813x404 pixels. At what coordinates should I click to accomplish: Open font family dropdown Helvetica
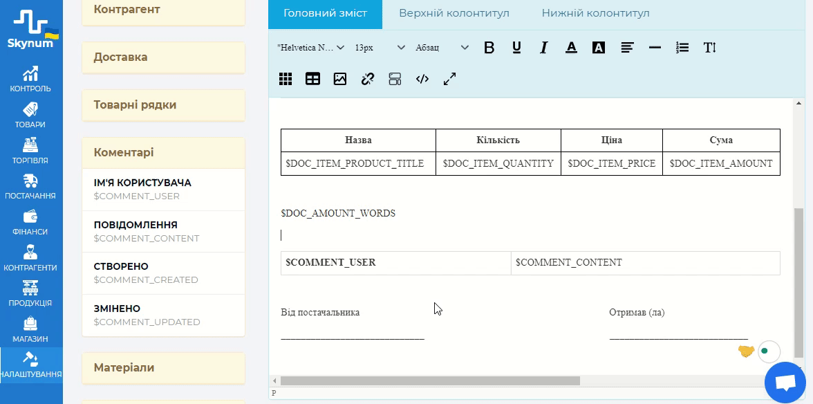pos(311,48)
